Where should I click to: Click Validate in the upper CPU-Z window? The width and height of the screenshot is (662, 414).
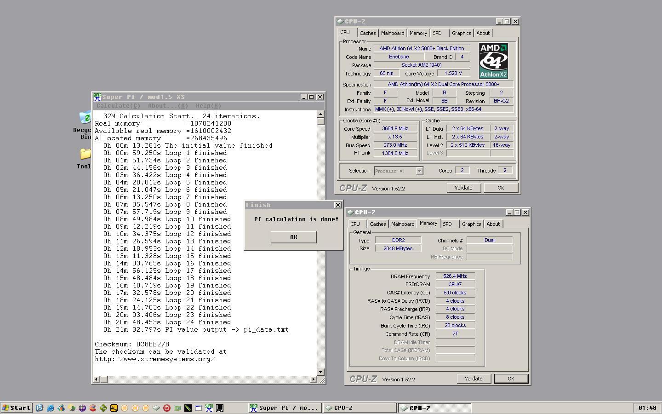click(x=463, y=188)
